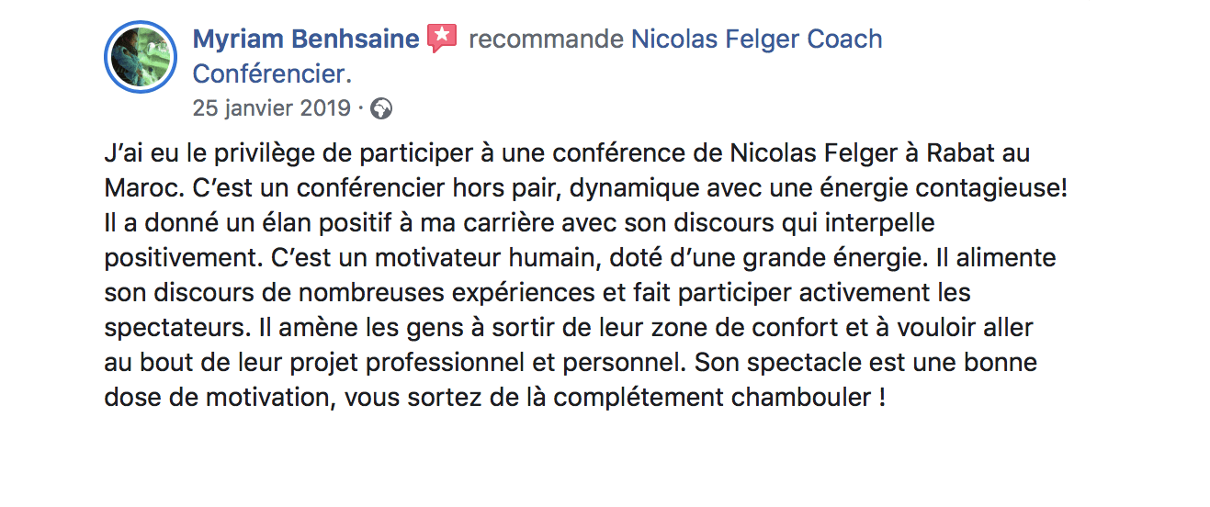Click the Myriam Benhsaine name link

(x=305, y=39)
